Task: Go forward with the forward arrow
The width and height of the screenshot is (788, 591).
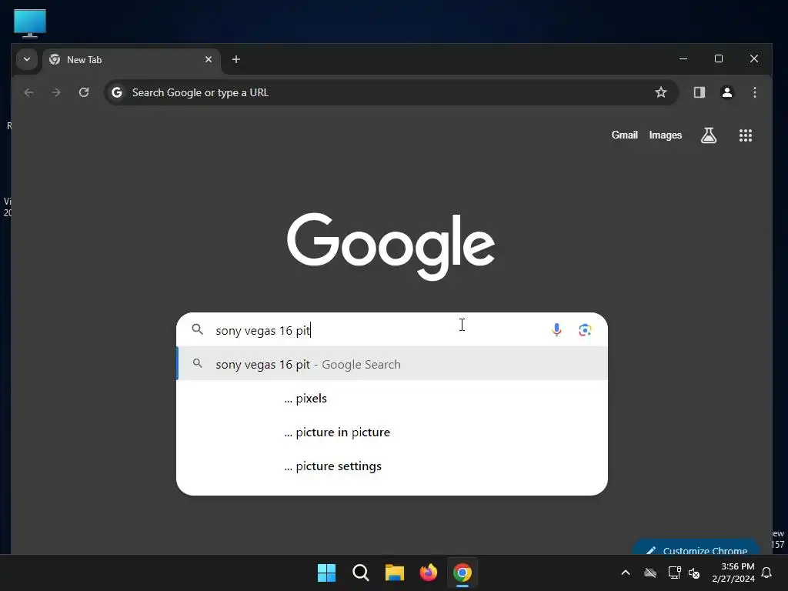Action: click(56, 92)
